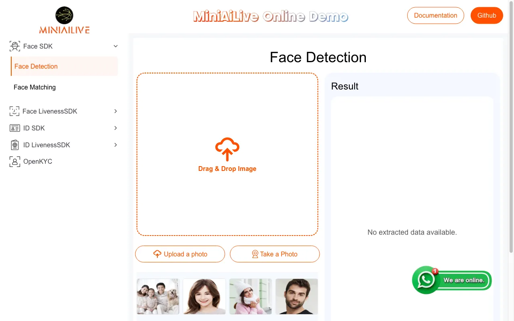Viewport: 514px width, 321px height.
Task: Select the bearded man sample photo
Action: coord(297,297)
